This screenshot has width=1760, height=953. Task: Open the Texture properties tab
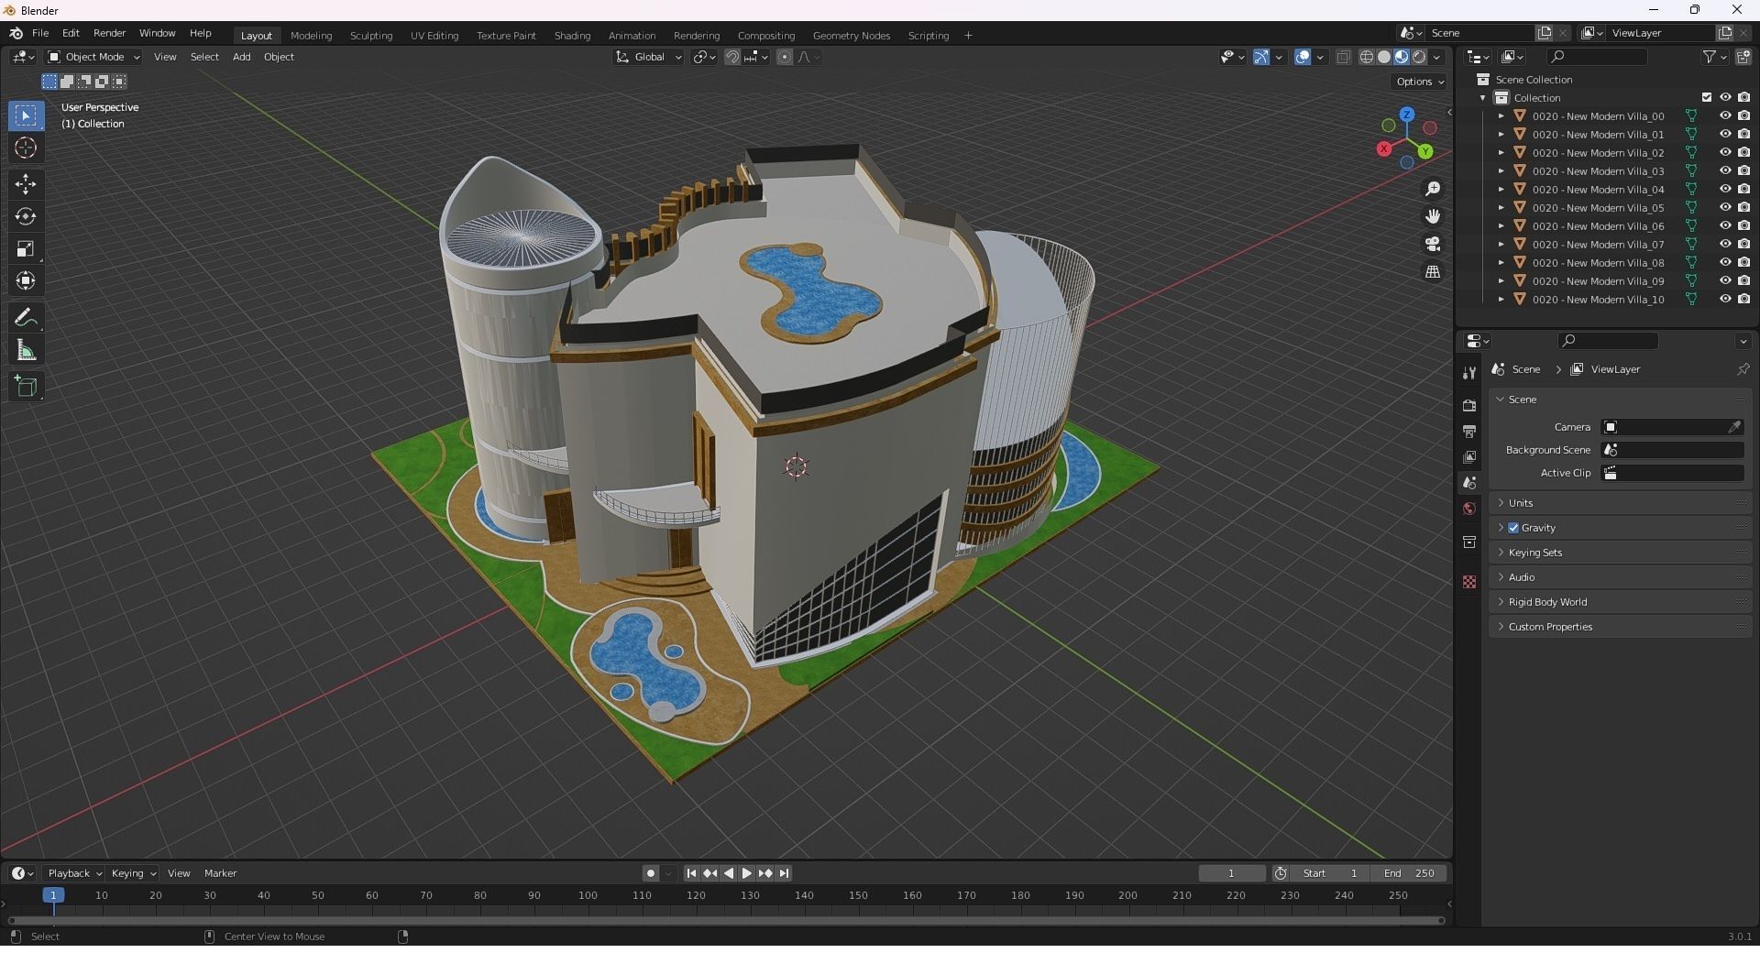pos(1469,582)
